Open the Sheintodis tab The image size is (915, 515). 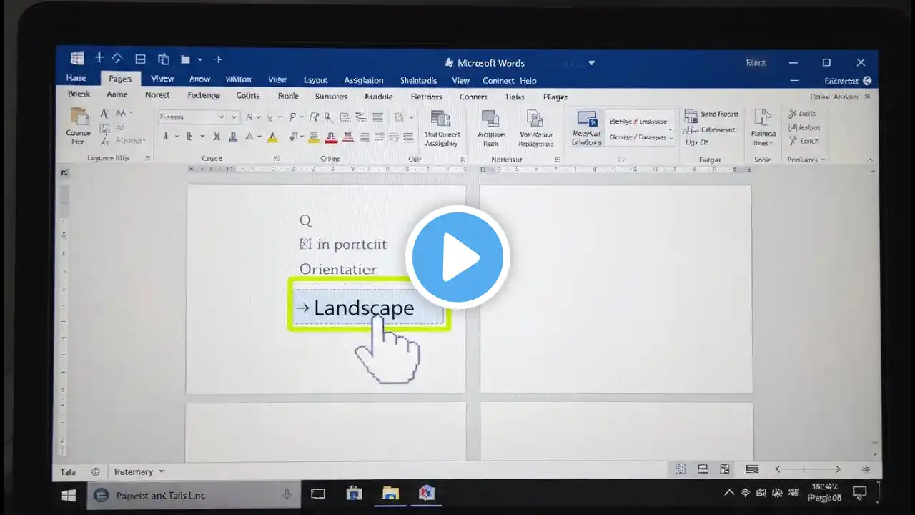418,80
